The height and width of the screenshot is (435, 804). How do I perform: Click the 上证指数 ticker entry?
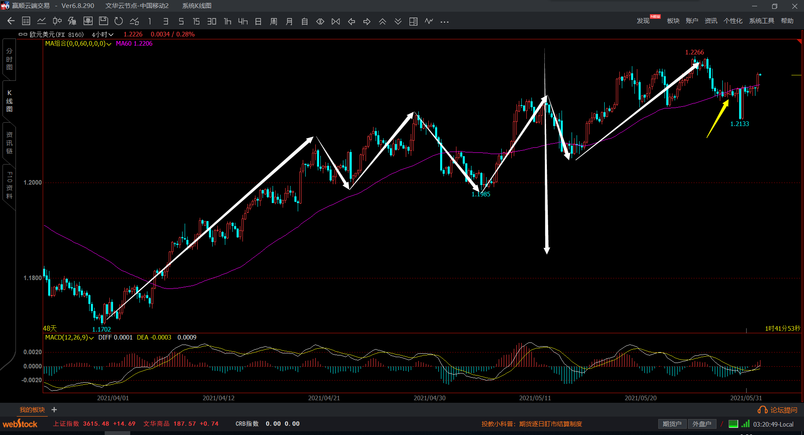(x=94, y=424)
